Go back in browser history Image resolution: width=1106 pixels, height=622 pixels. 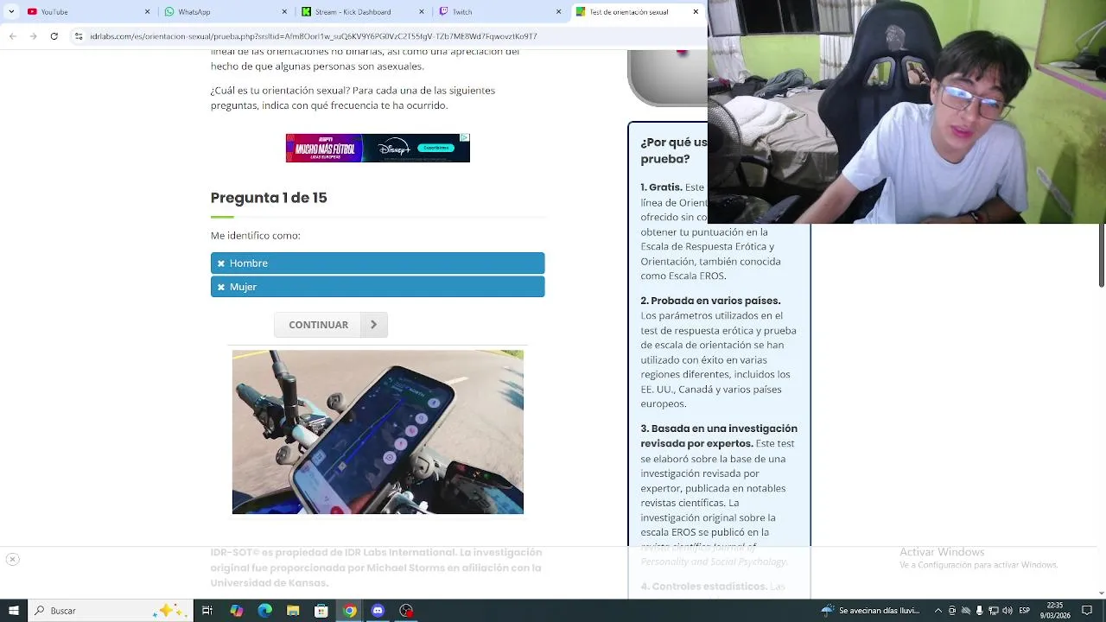(x=12, y=36)
